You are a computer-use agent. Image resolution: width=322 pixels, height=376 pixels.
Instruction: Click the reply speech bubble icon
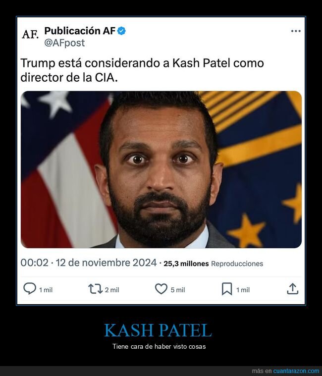[x=30, y=288]
